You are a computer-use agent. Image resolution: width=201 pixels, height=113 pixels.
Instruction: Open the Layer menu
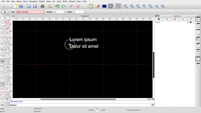(59, 1)
